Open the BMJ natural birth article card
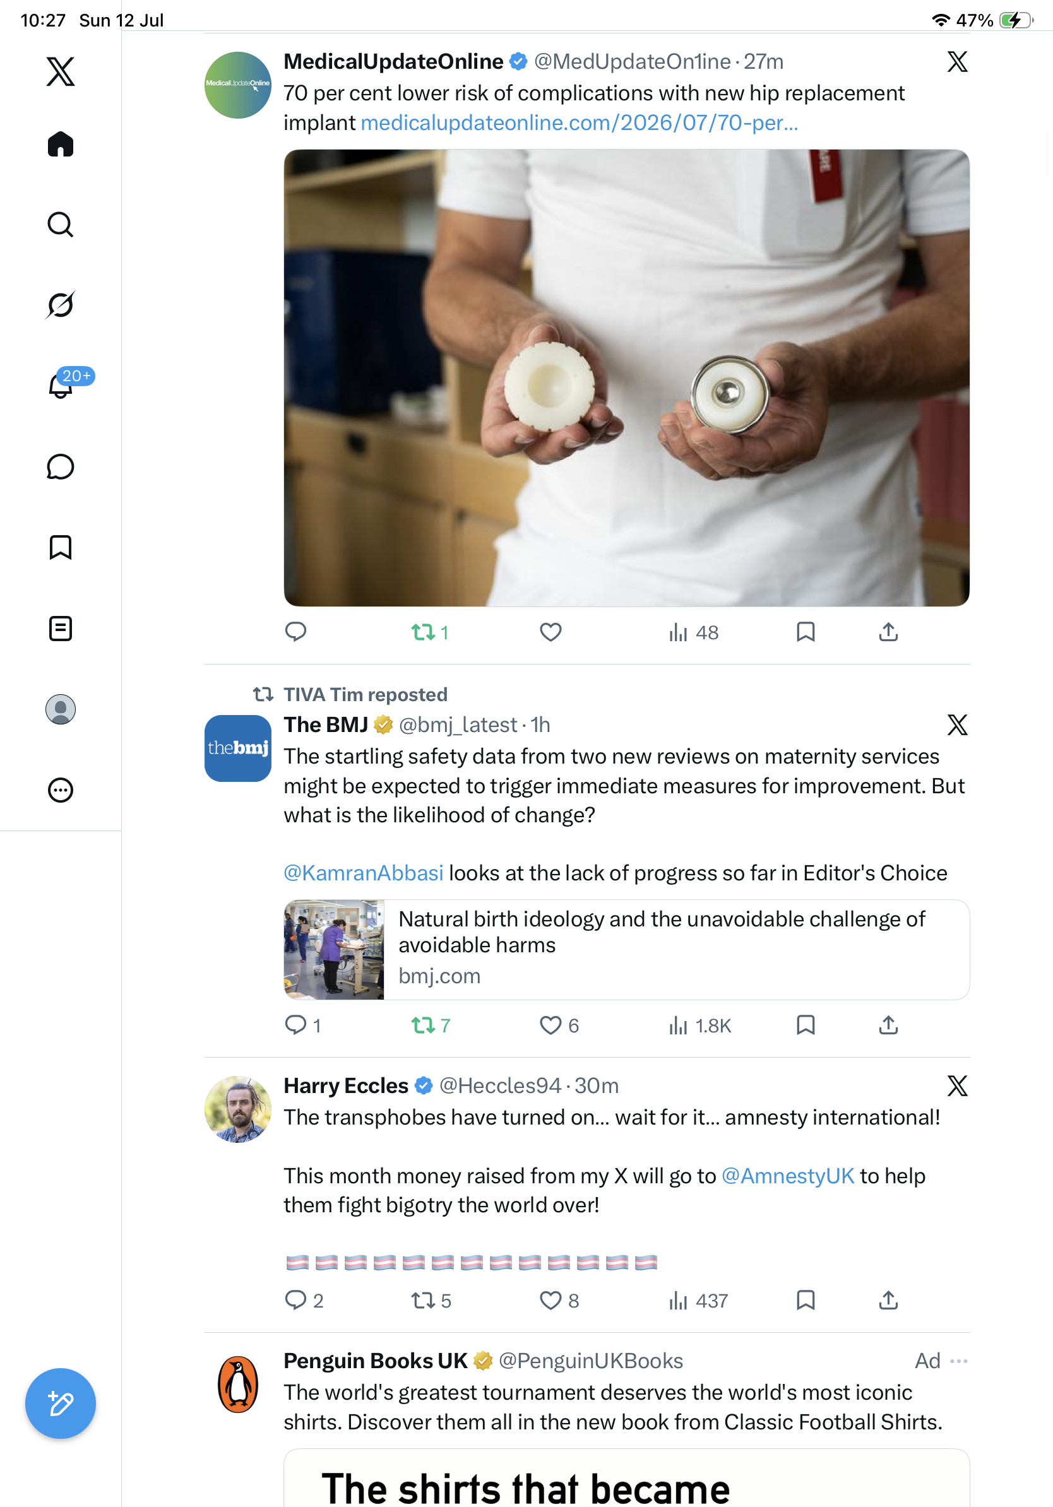The image size is (1053, 1507). pyautogui.click(x=626, y=950)
